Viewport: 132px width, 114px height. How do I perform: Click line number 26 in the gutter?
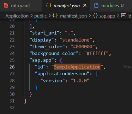point(12,67)
